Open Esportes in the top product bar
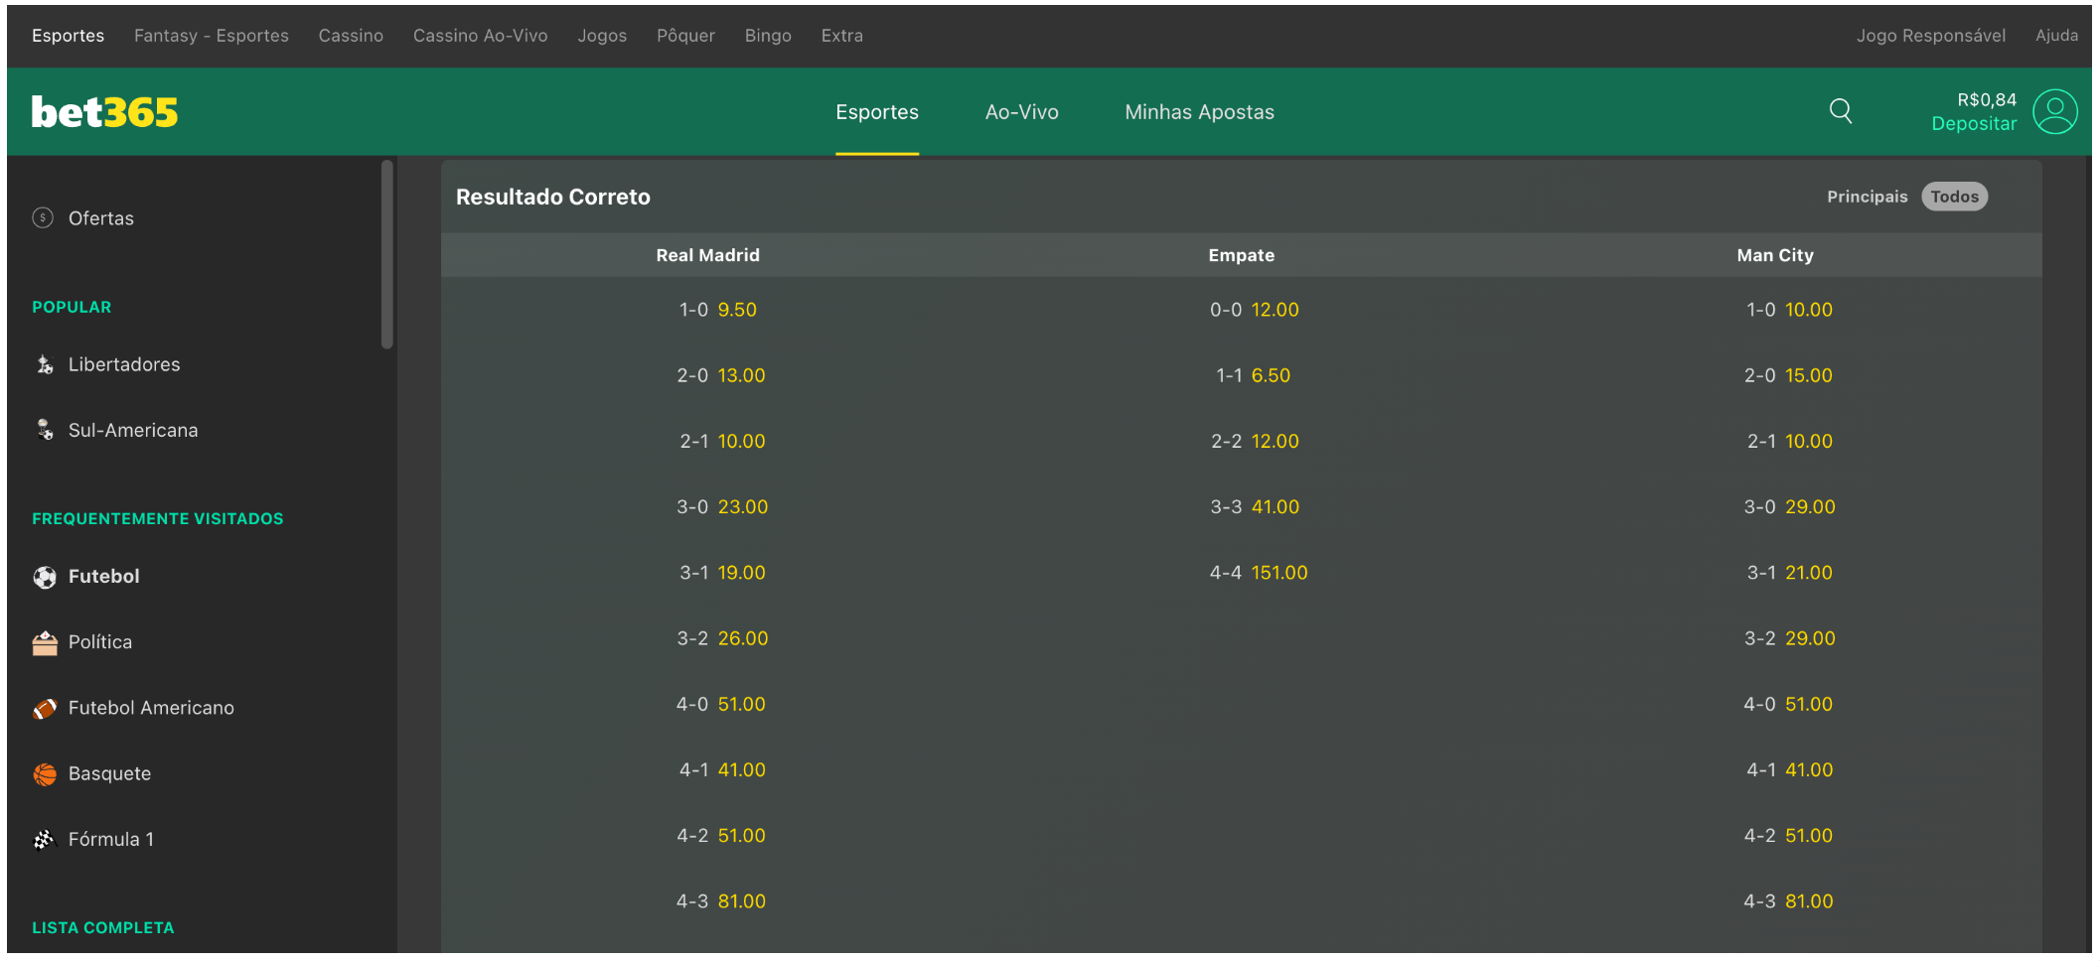2100x961 pixels. point(68,36)
